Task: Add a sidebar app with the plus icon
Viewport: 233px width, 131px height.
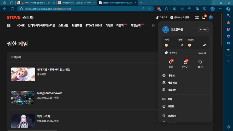Action: pyautogui.click(x=228, y=61)
